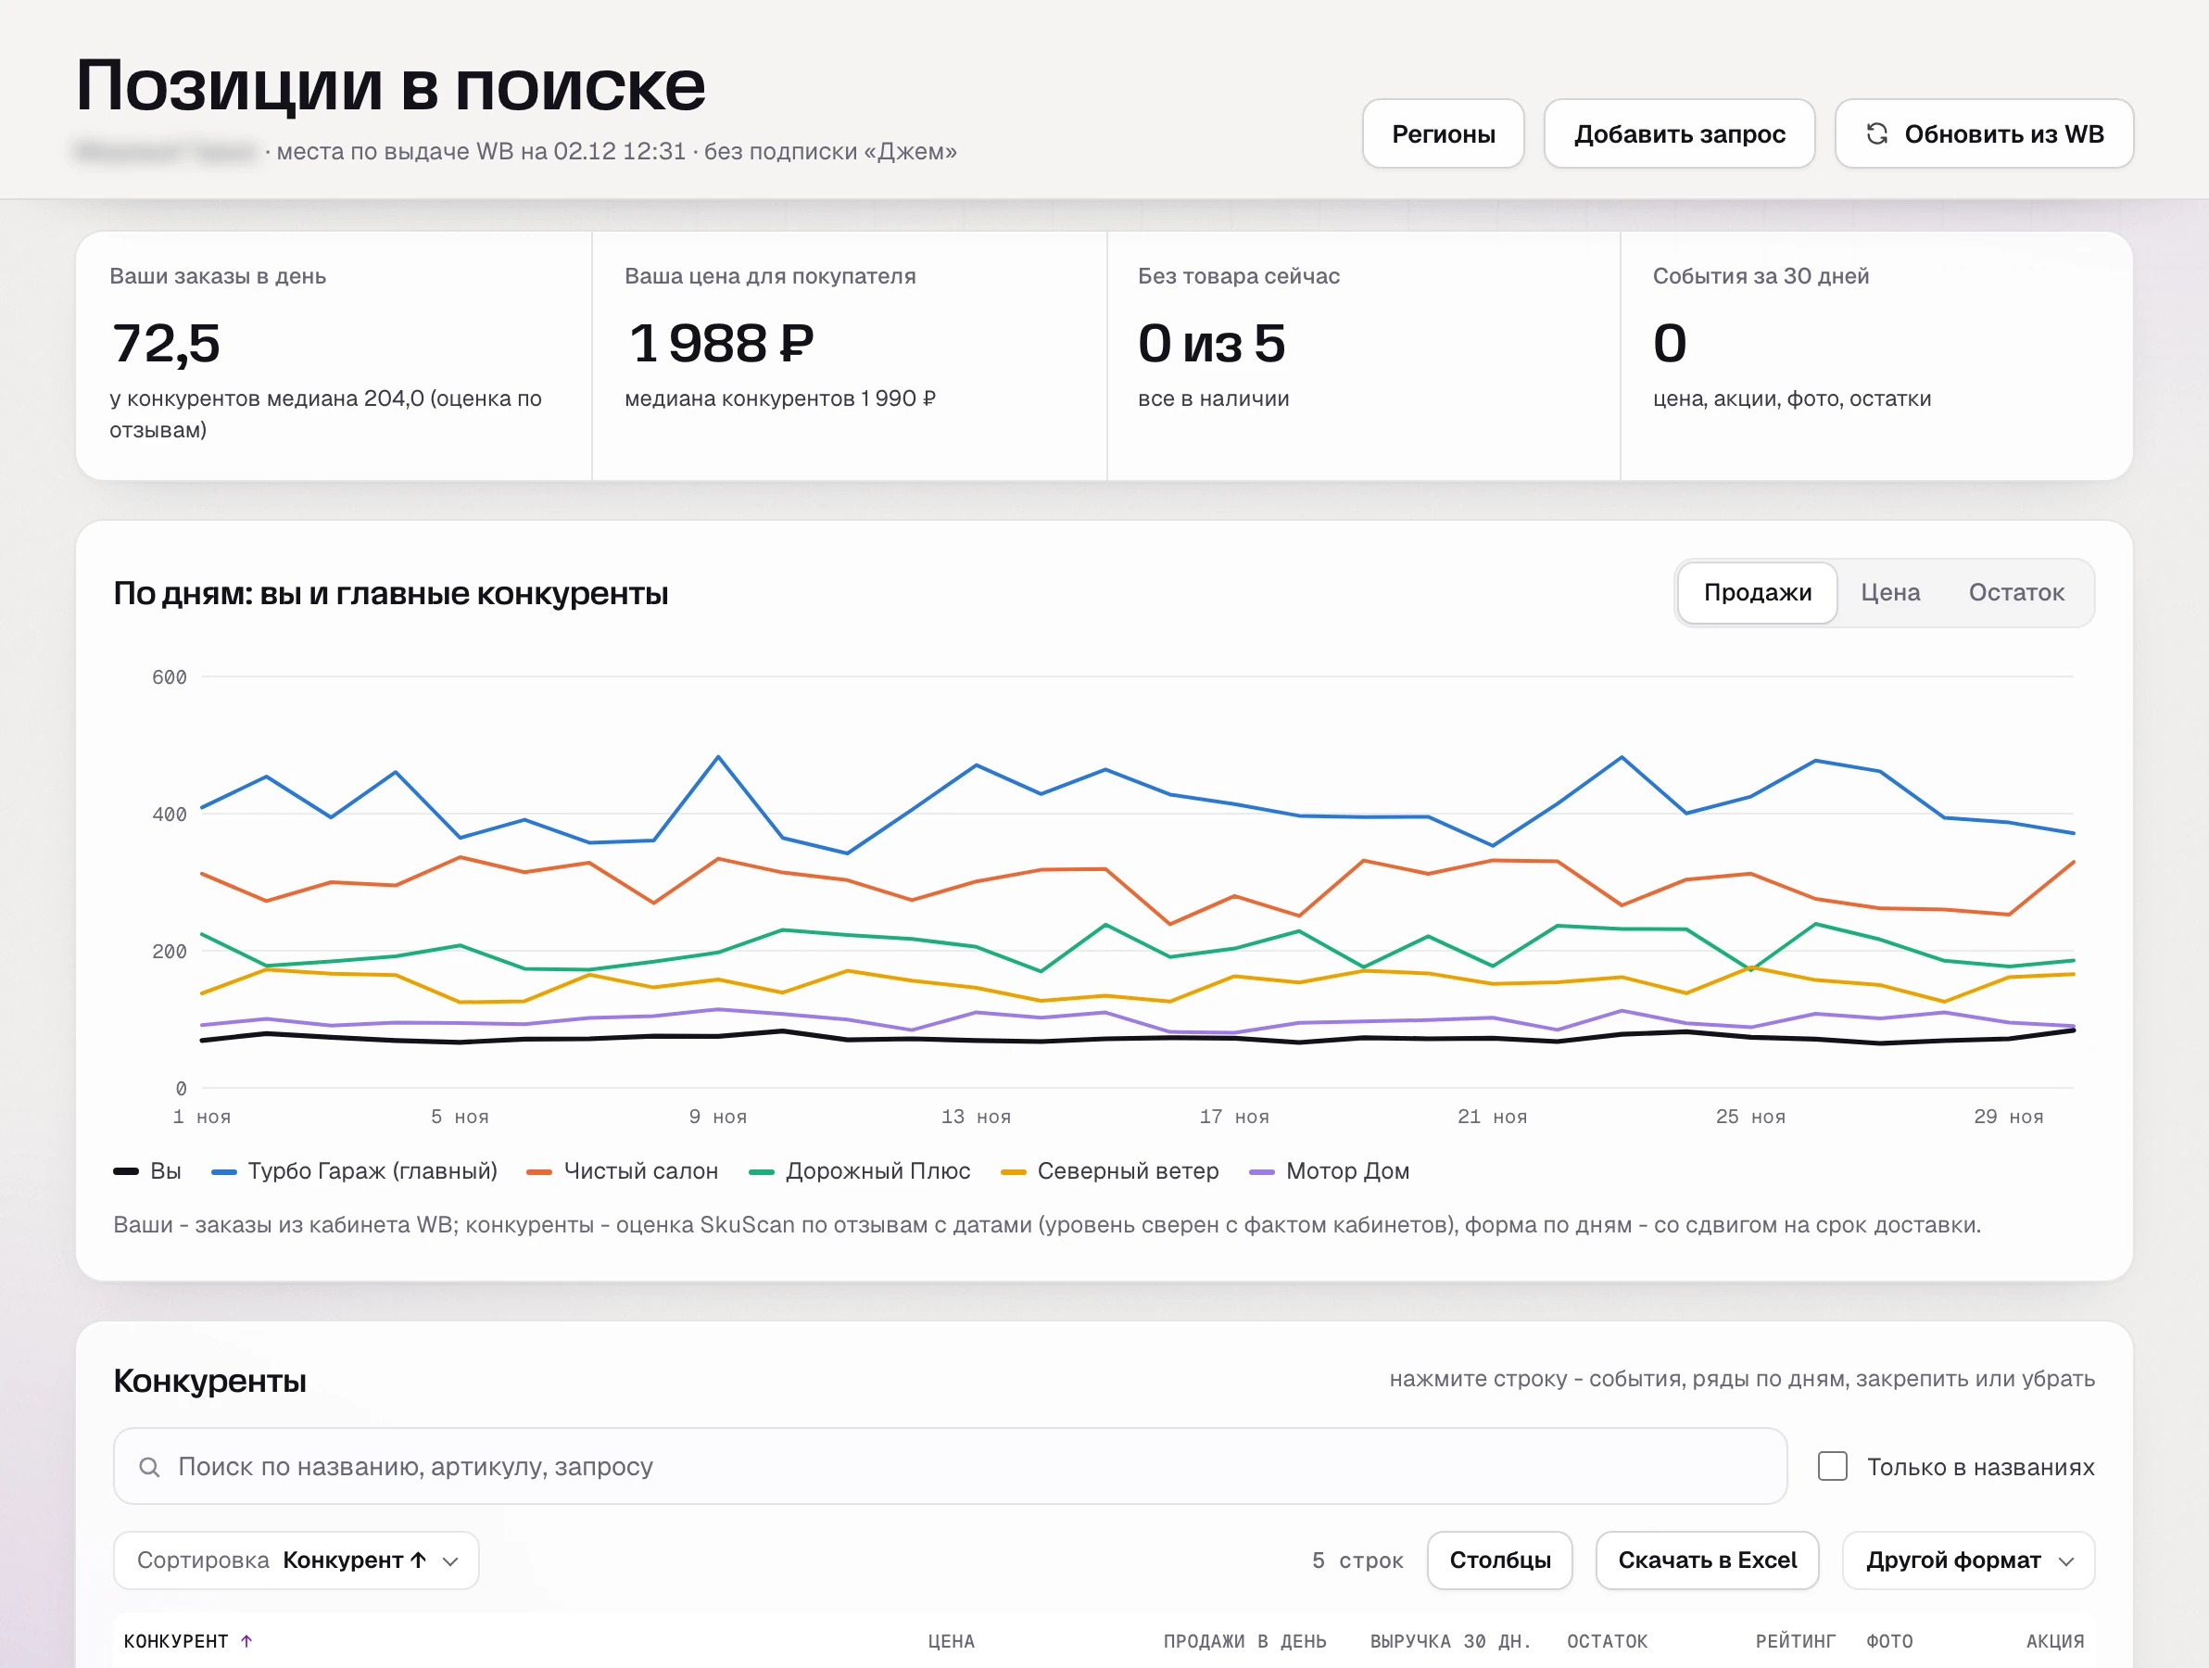Sort by ВЫРУЧКА 30 ДН. column header
The image size is (2209, 1668).
[1451, 1641]
